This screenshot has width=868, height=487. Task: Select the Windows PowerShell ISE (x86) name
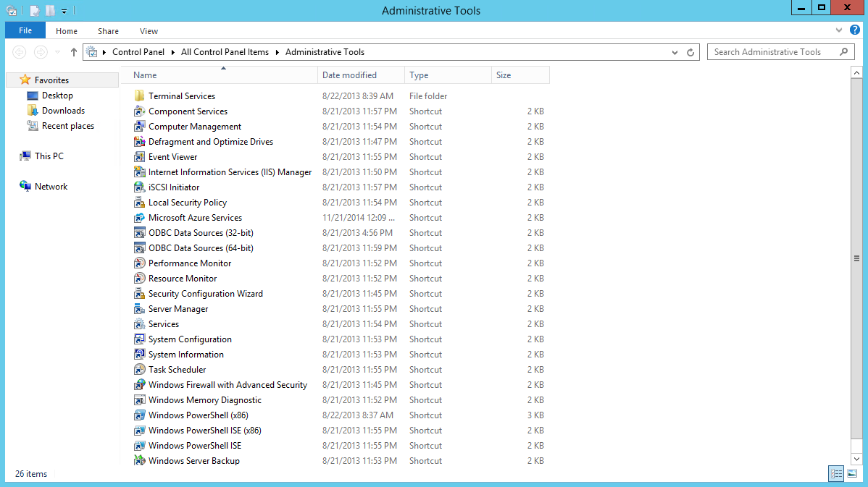click(205, 431)
